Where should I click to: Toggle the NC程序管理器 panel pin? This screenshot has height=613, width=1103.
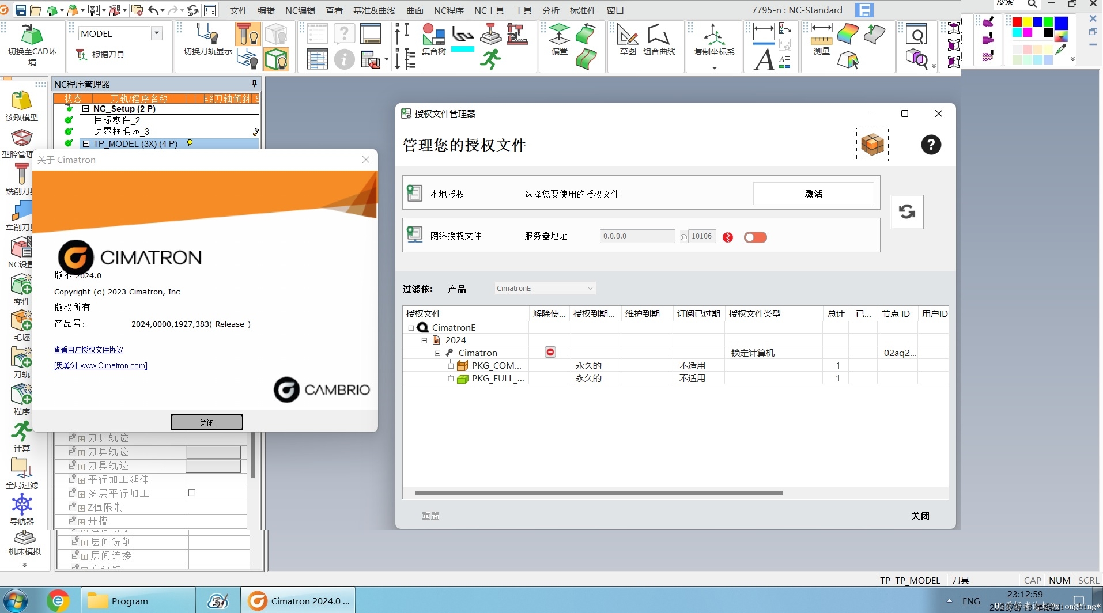coord(254,84)
